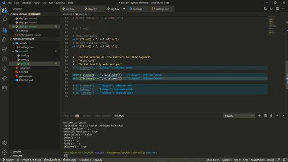This screenshot has height=162, width=288.
Task: Click the Synchronize Changes status icon
Action: (x=18, y=160)
